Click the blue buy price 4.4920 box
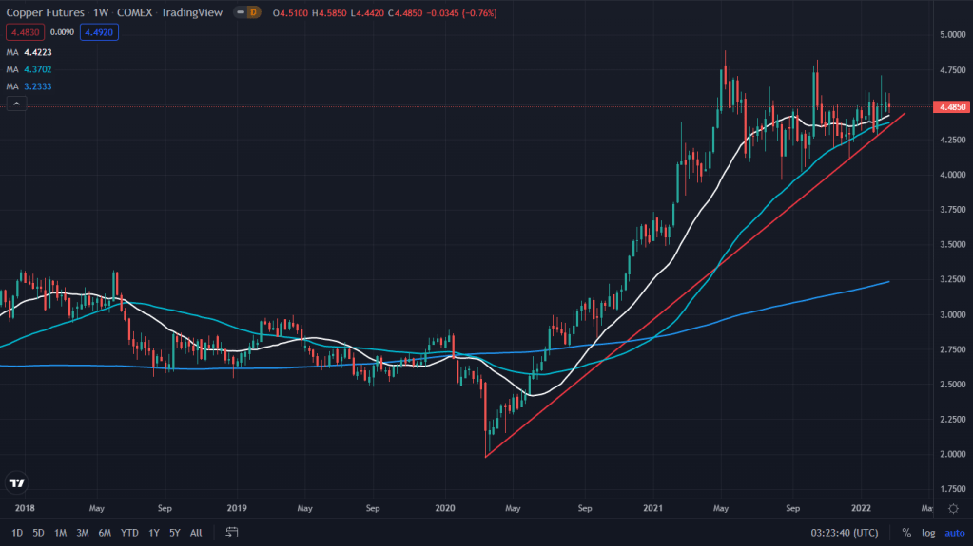 pos(99,31)
